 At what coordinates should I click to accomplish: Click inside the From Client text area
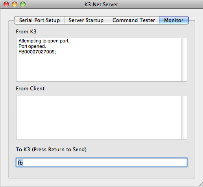(99, 118)
